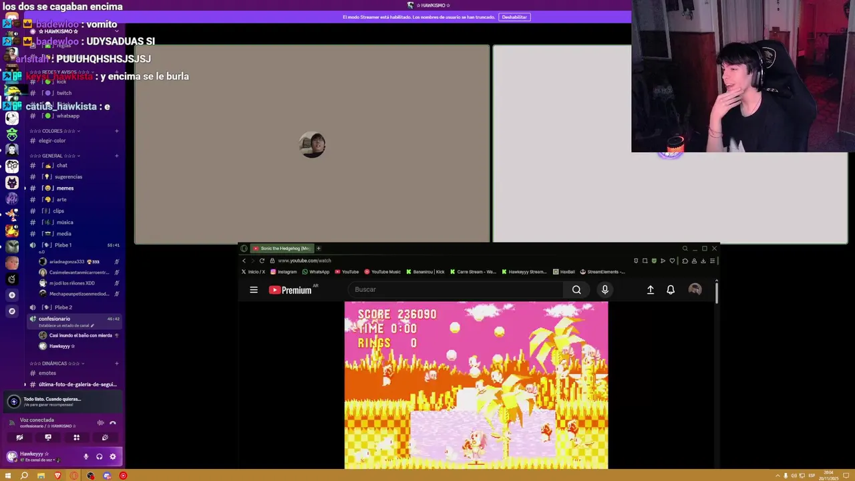The width and height of the screenshot is (855, 481).
Task: Open the Instagram bookmark
Action: (284, 272)
